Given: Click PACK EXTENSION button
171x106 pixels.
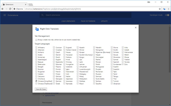Looking at the screenshot, I should coord(88,21).
